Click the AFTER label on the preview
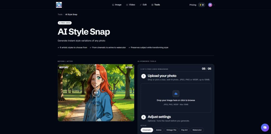271x134 pixels. click(129, 67)
